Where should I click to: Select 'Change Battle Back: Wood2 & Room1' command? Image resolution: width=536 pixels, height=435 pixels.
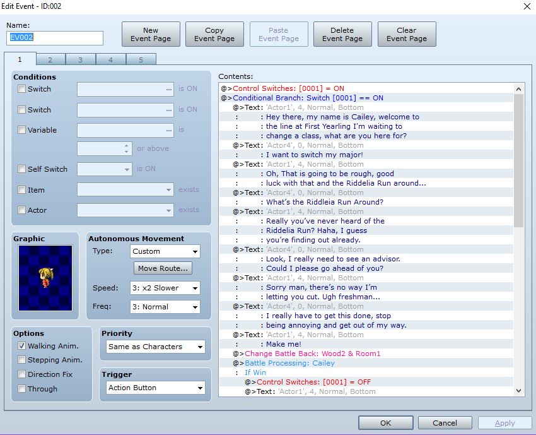click(366, 354)
